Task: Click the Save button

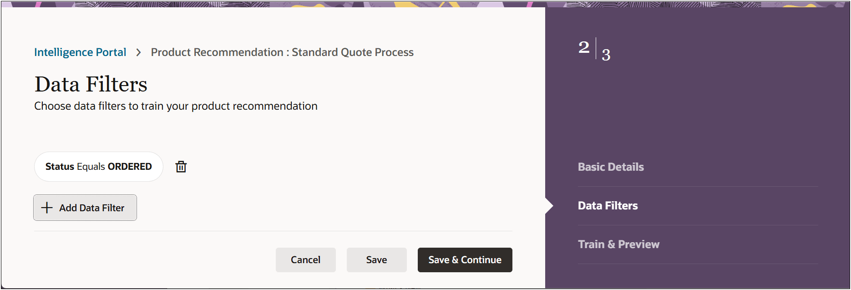Action: pyautogui.click(x=377, y=260)
